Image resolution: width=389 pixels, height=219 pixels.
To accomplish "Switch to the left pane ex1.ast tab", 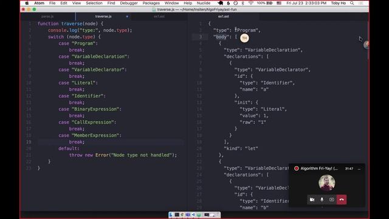I will pos(159,16).
